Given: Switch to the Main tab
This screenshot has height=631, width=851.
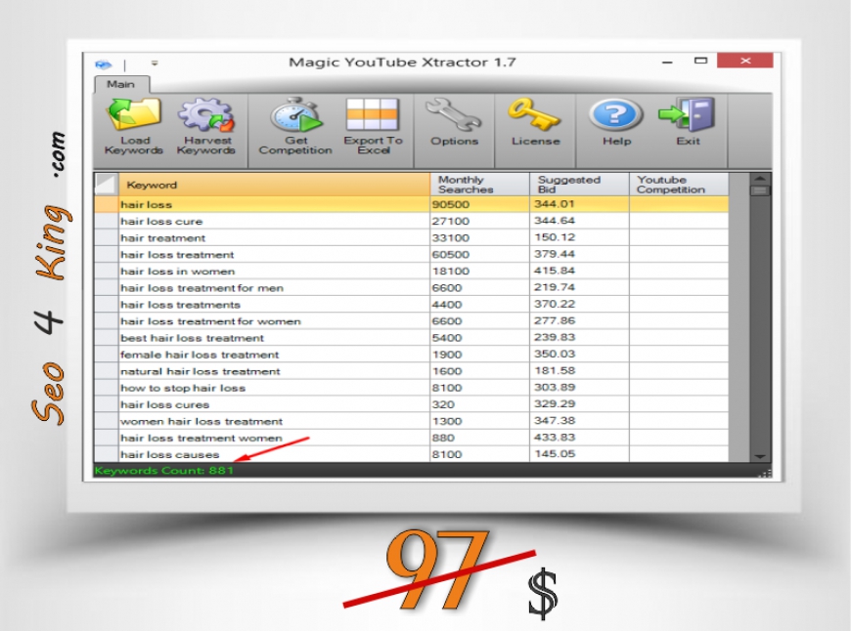Looking at the screenshot, I should (120, 84).
